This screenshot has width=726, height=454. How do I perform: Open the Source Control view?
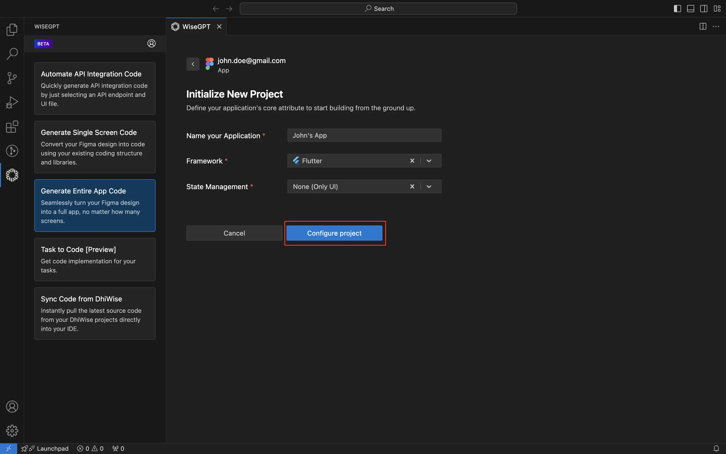pos(12,78)
